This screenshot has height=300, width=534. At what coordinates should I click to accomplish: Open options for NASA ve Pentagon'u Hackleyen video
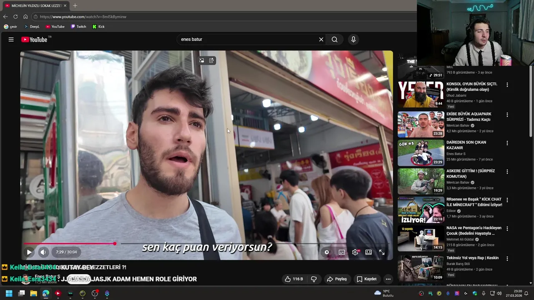tap(507, 229)
